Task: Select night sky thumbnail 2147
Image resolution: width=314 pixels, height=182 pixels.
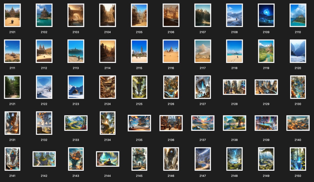Action: pyautogui.click(x=203, y=159)
